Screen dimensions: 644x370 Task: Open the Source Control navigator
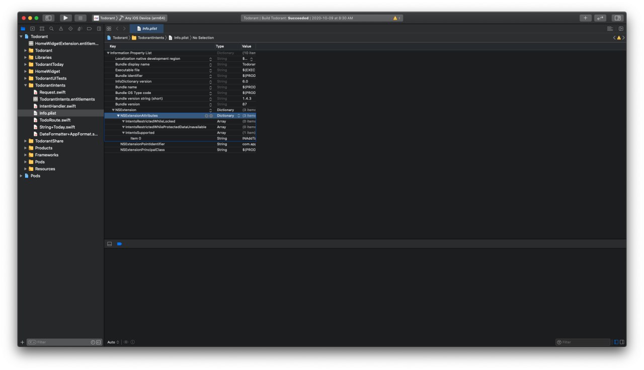[32, 29]
